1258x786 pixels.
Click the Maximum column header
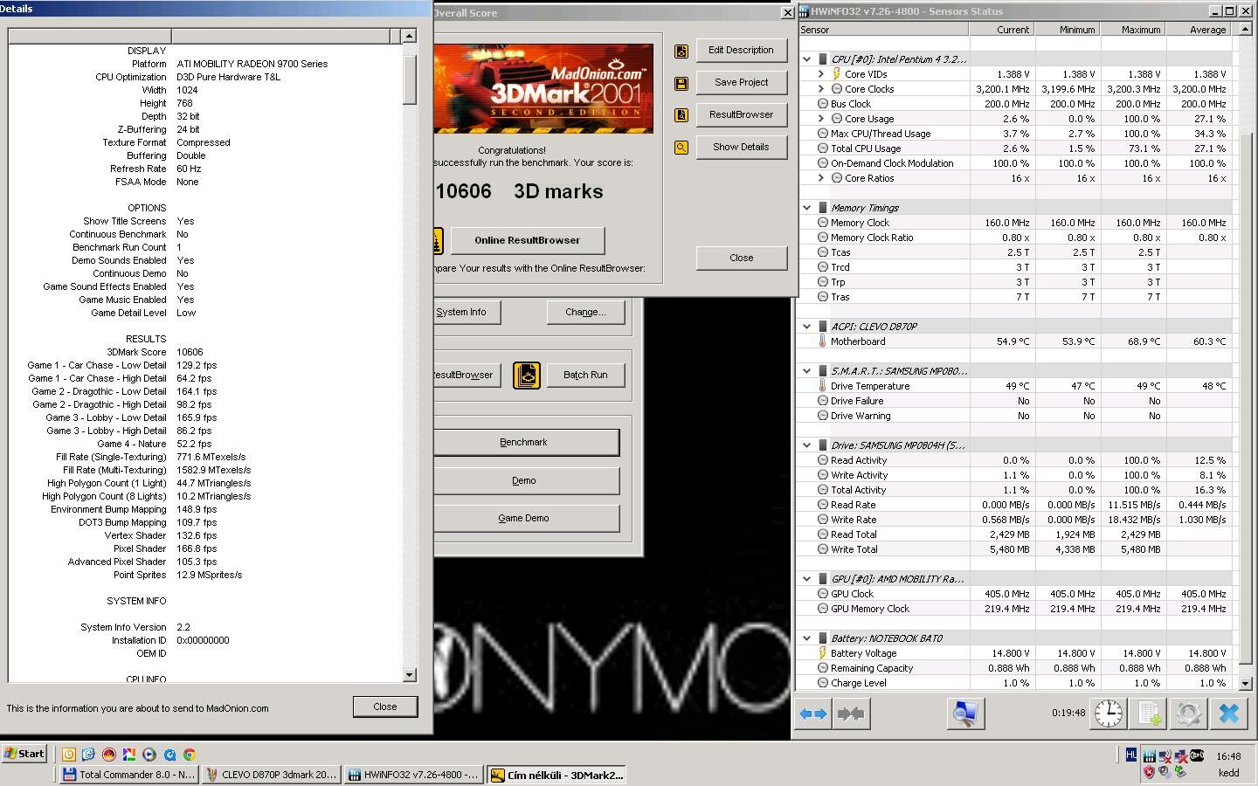[1133, 30]
